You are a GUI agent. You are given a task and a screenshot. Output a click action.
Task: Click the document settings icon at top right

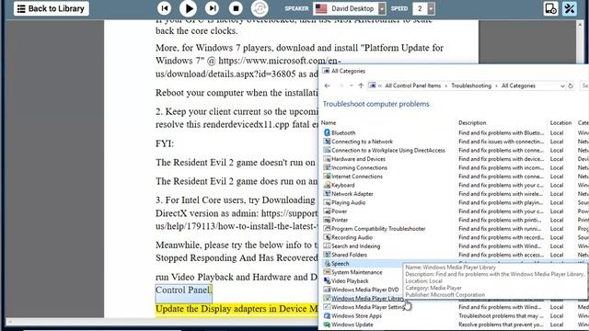[550, 8]
